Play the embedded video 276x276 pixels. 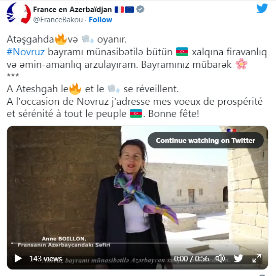(18, 258)
